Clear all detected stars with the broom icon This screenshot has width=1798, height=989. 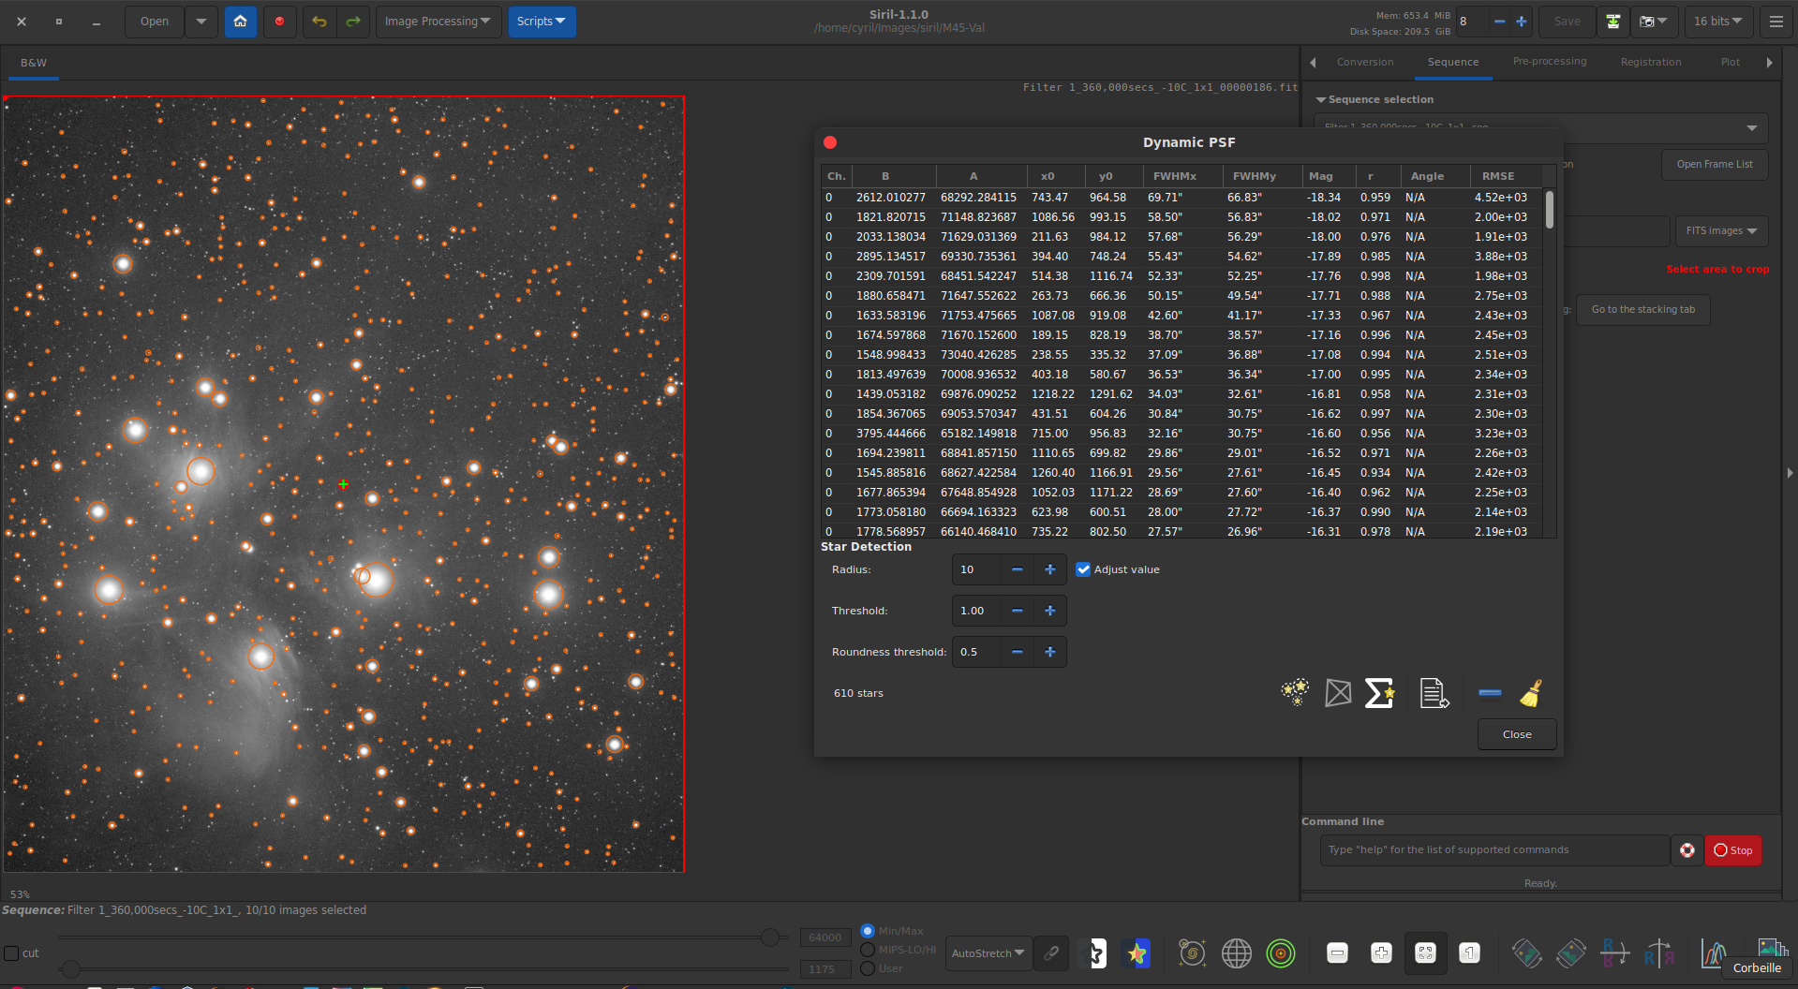tap(1529, 693)
